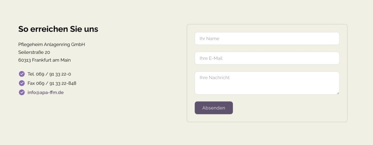Open the info@apa-ffm.de email link

45,92
